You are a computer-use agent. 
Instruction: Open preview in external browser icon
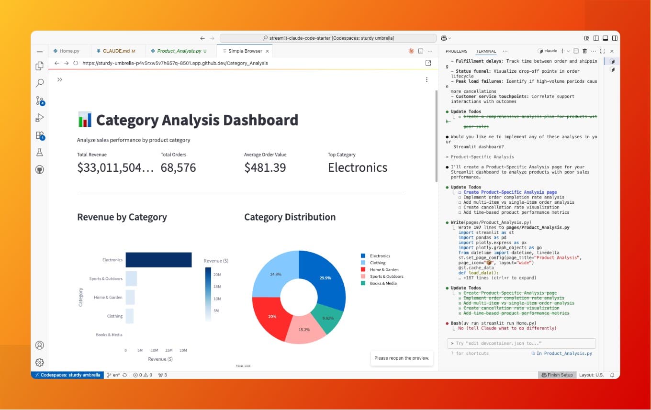coord(428,63)
